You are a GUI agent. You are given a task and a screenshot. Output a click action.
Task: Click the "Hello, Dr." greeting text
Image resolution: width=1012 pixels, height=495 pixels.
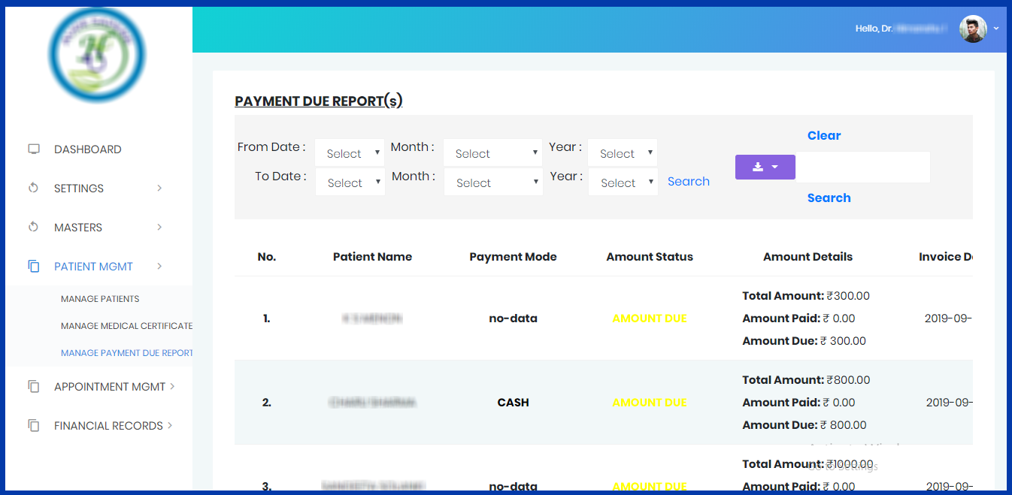pyautogui.click(x=874, y=29)
